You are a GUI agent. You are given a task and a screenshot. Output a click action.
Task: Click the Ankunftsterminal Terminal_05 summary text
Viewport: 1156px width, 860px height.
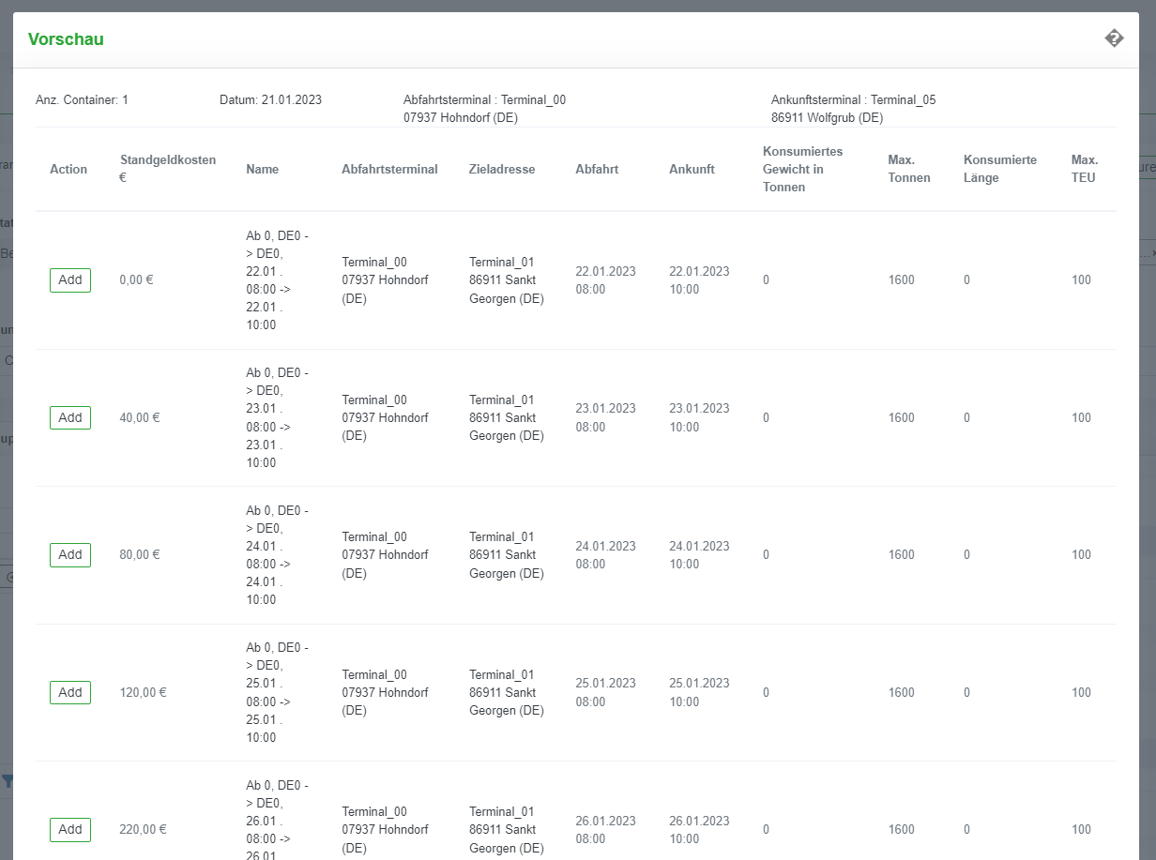tap(853, 100)
